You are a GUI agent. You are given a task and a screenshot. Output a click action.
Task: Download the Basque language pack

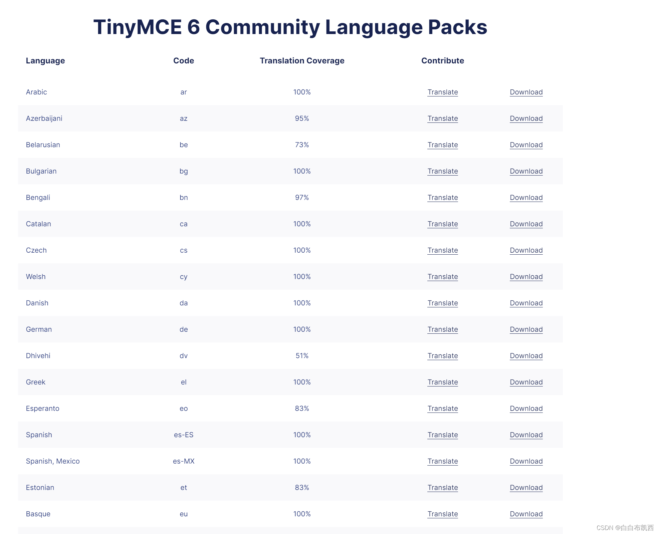click(x=526, y=514)
